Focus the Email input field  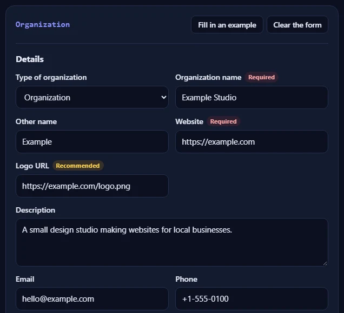(92, 298)
